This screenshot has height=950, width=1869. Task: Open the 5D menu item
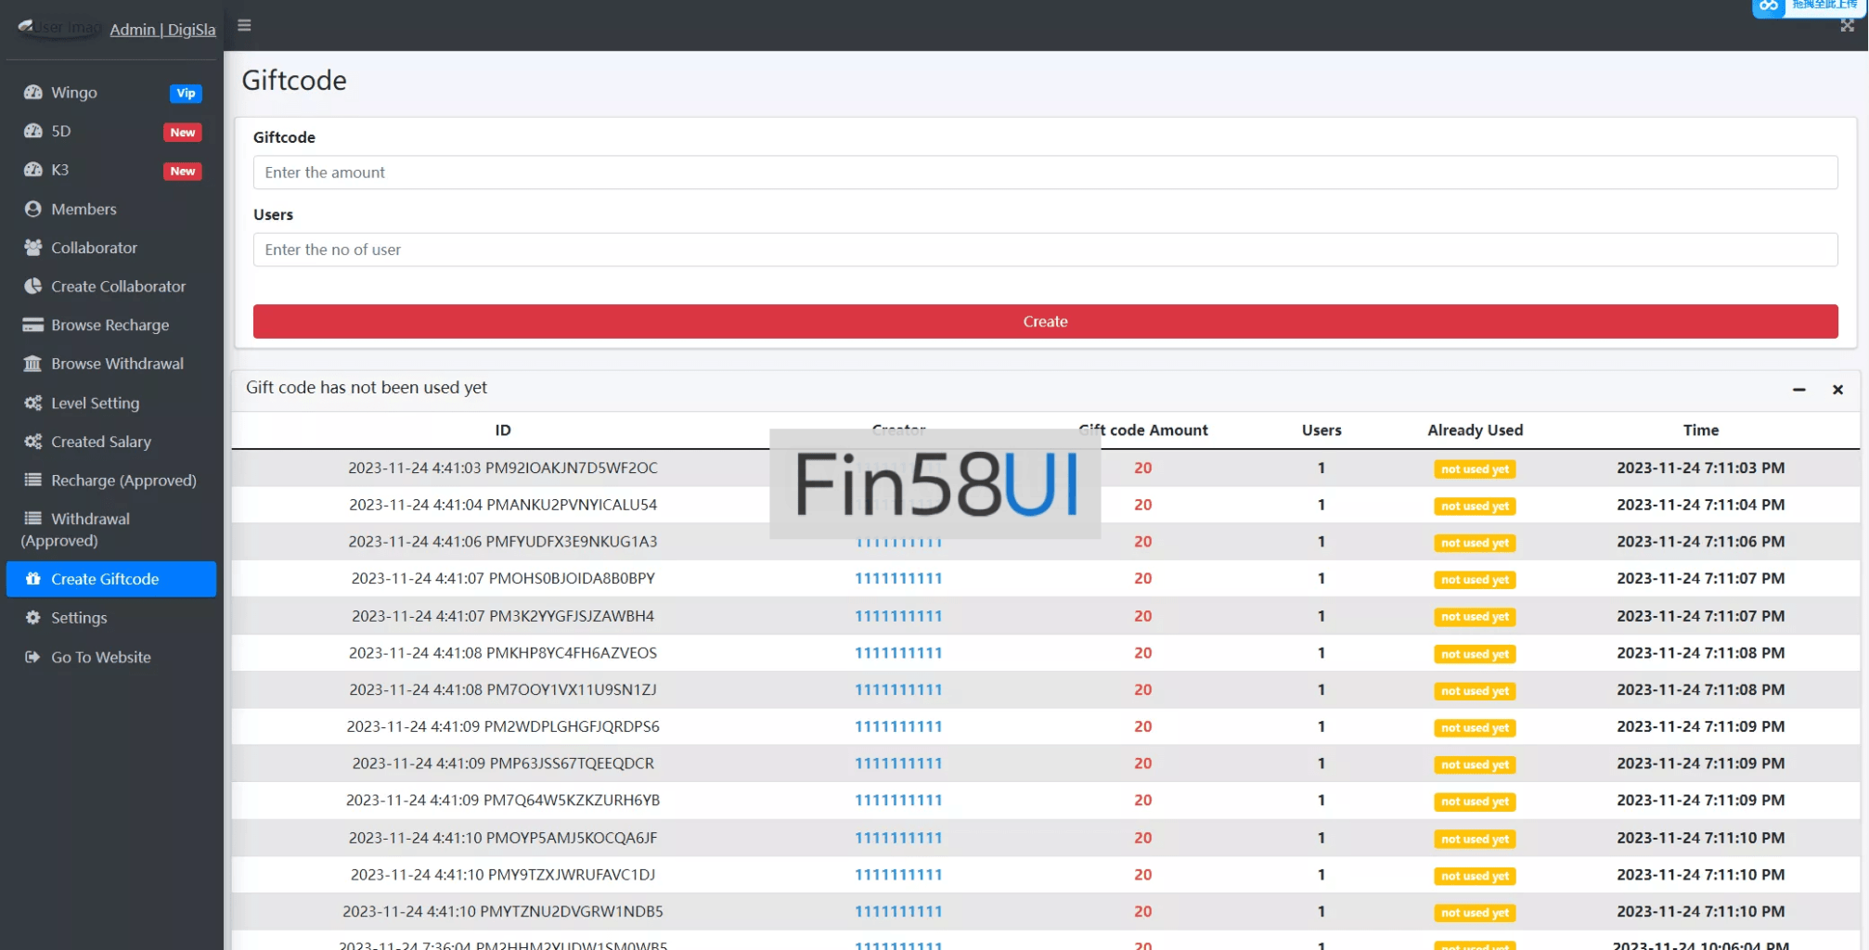61,132
